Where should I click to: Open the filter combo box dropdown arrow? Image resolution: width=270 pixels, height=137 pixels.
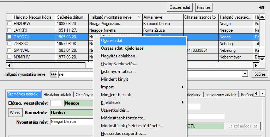coord(245,74)
